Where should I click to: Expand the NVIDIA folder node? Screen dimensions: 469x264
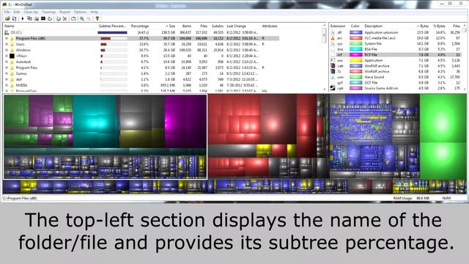[7, 85]
